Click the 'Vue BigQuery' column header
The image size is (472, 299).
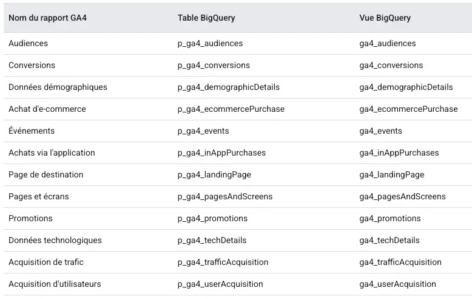385,18
